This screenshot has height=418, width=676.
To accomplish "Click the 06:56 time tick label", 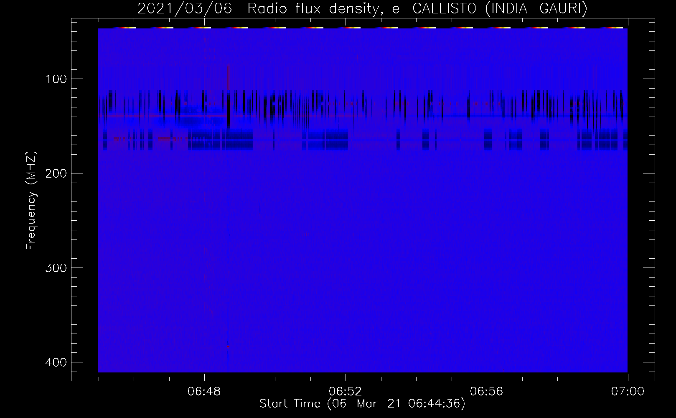I will tap(487, 392).
